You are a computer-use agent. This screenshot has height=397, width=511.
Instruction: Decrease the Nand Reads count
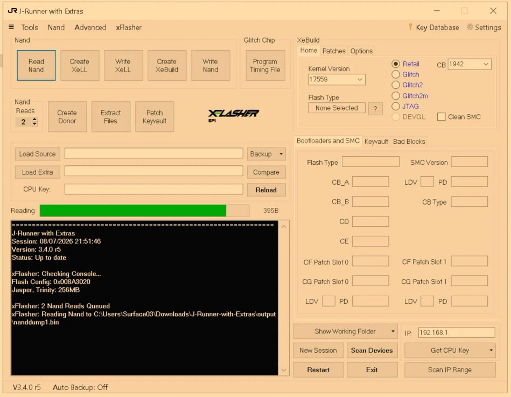[x=34, y=124]
